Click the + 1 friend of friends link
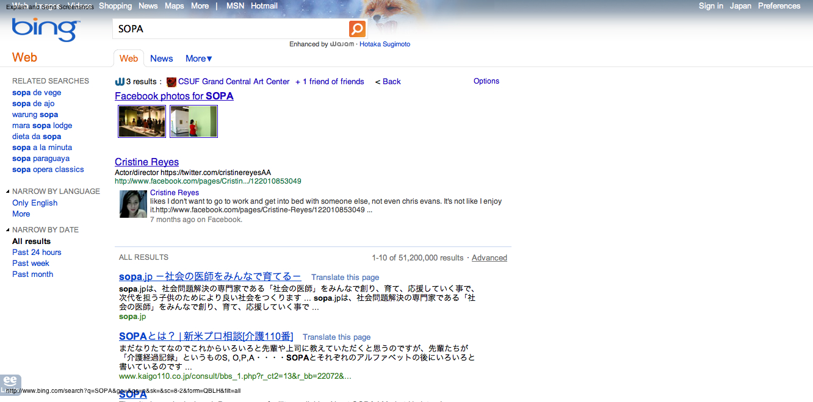 click(x=330, y=82)
